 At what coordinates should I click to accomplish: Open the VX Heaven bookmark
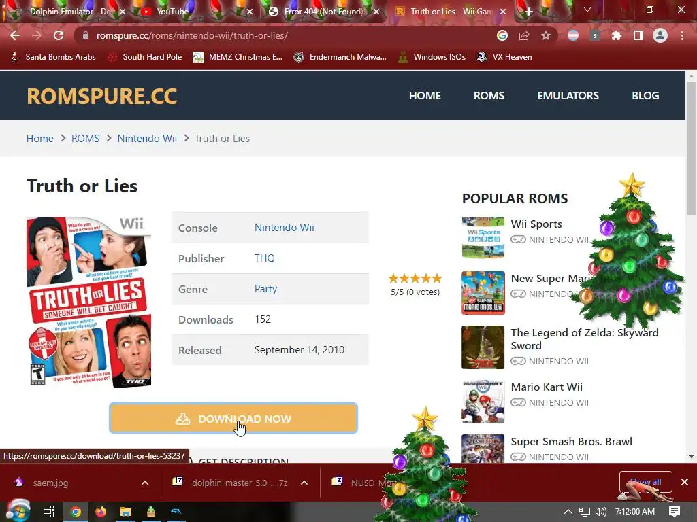504,57
